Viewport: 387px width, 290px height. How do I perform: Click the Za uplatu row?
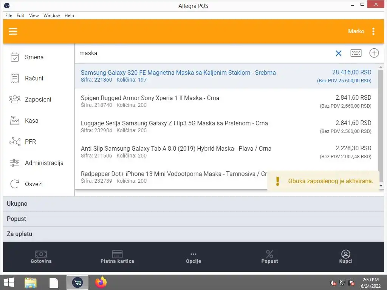pyautogui.click(x=193, y=234)
